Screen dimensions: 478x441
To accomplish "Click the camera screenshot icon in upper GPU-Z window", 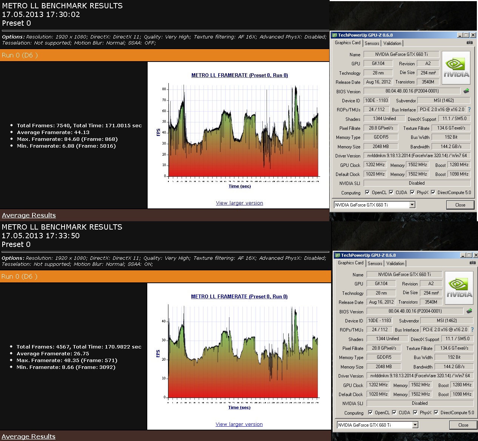I will (469, 43).
